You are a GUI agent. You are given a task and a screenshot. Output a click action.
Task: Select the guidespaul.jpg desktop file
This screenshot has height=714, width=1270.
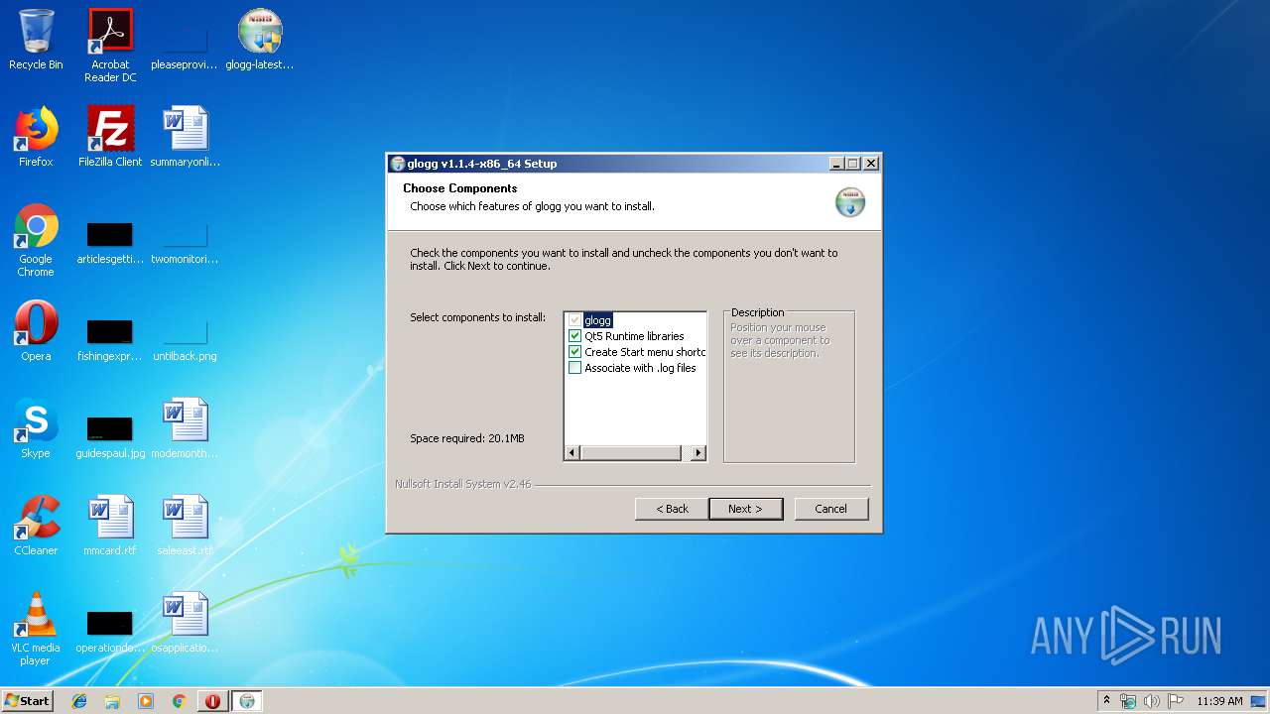click(x=110, y=438)
